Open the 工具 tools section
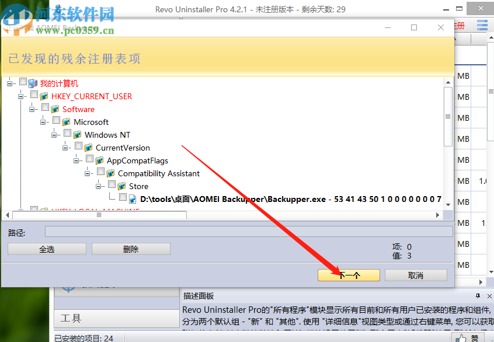The height and width of the screenshot is (342, 494). point(117,319)
